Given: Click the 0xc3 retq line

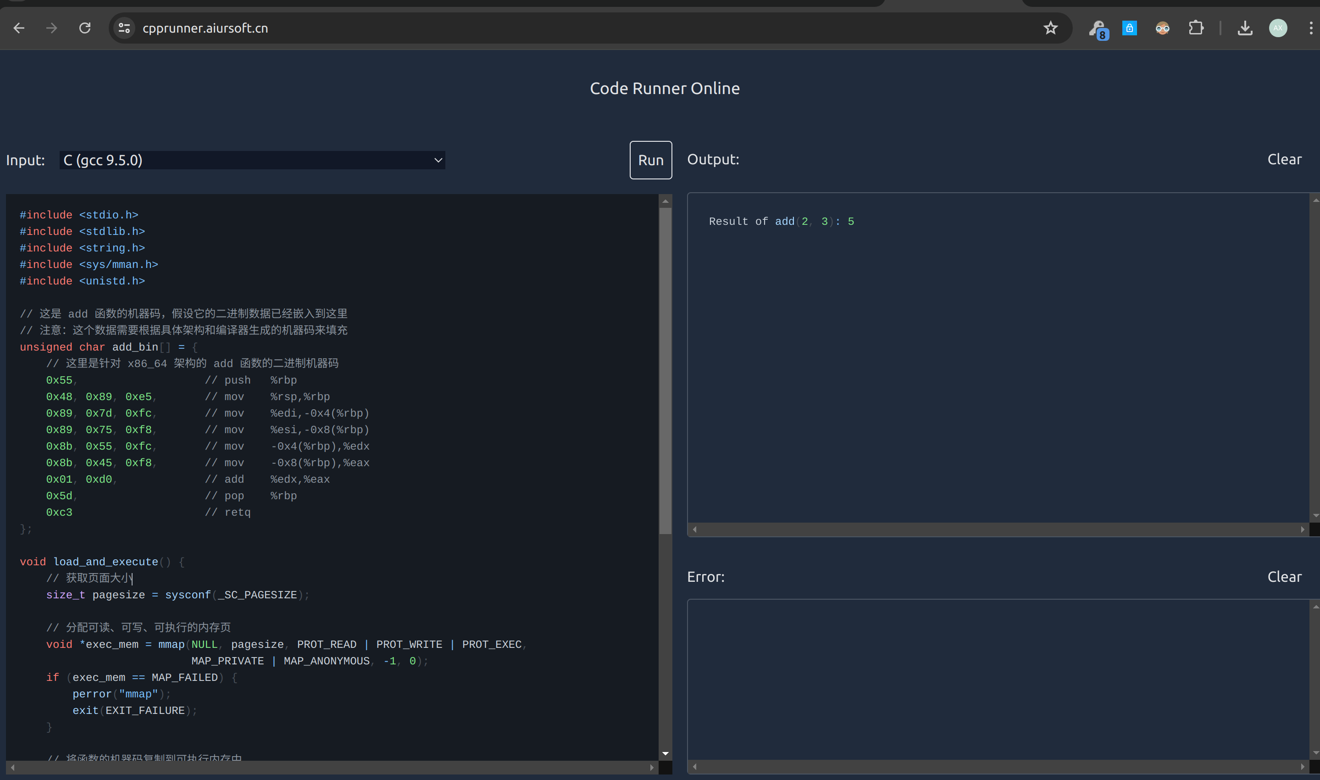Looking at the screenshot, I should click(148, 513).
